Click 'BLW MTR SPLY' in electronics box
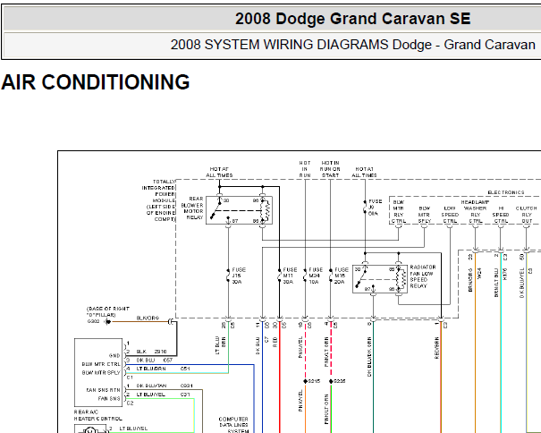This screenshot has height=433, width=541. pyautogui.click(x=424, y=215)
